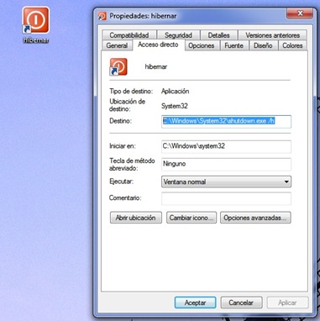Switch to the Compatibilidad tab

[x=129, y=35]
